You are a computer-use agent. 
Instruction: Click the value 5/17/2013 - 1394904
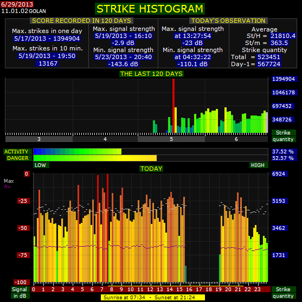point(47,38)
